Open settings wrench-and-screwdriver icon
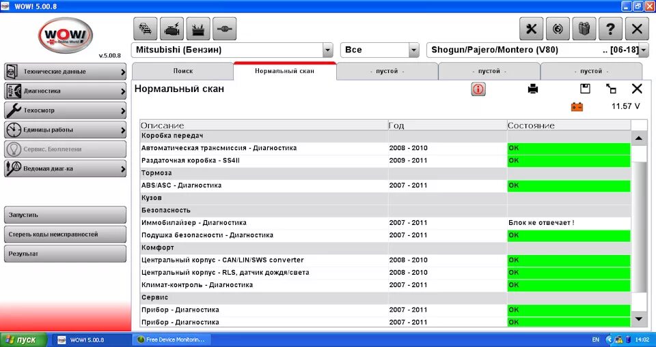This screenshot has width=656, height=347. pyautogui.click(x=532, y=29)
